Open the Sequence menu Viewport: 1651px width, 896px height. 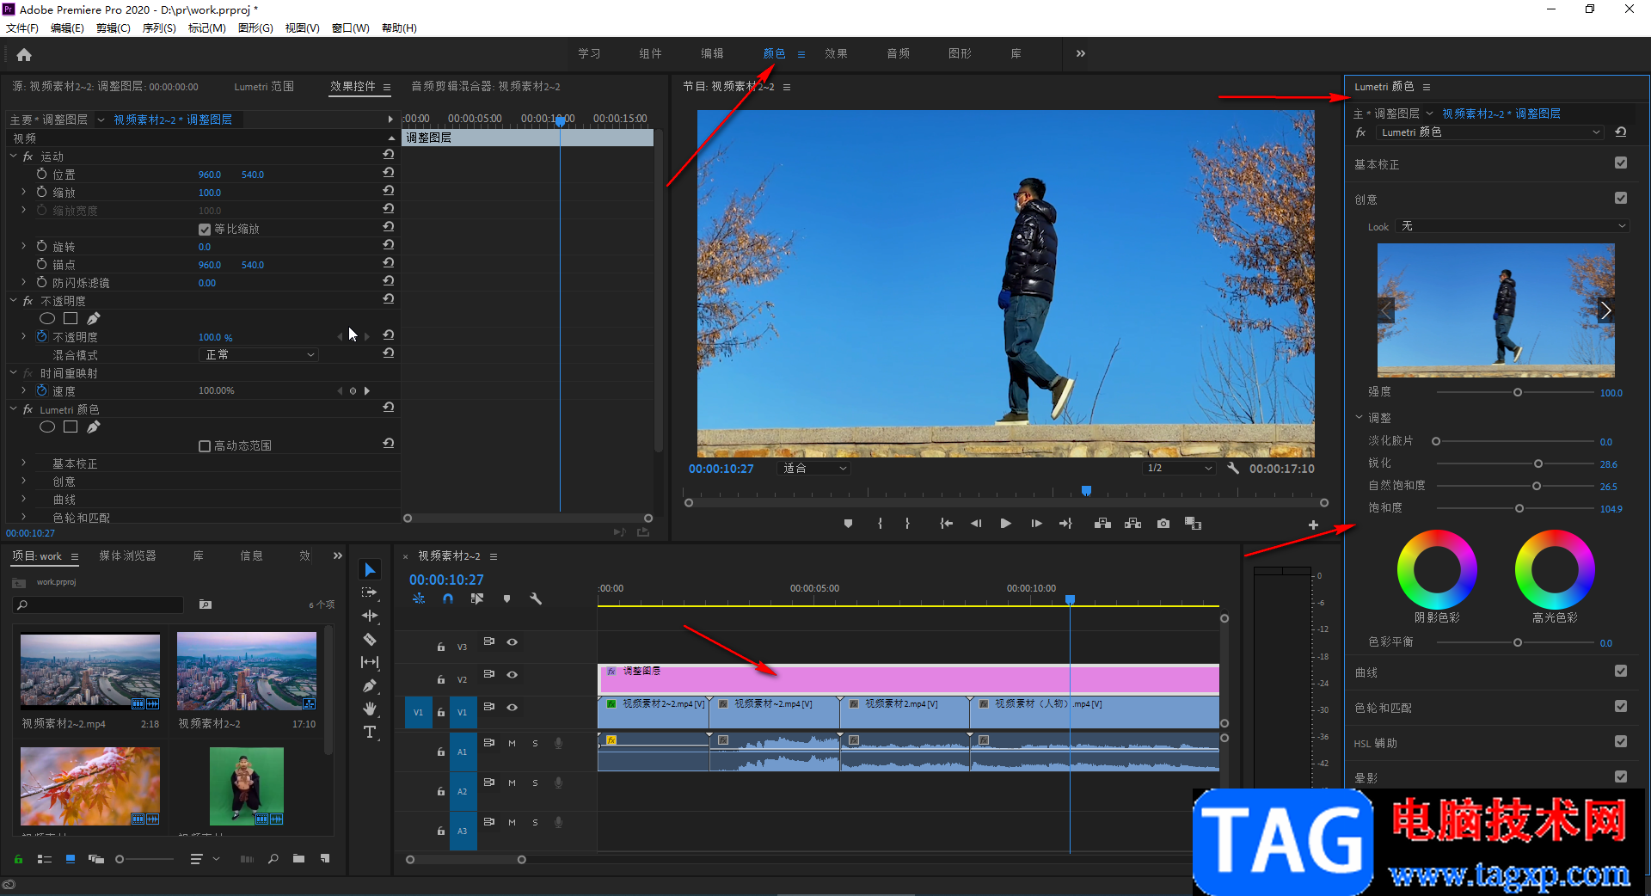point(159,28)
